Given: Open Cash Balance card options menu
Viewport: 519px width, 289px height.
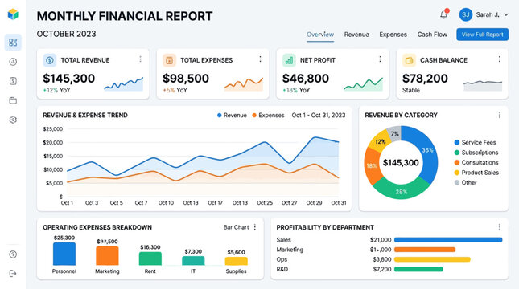Looking at the screenshot, I should [x=499, y=59].
